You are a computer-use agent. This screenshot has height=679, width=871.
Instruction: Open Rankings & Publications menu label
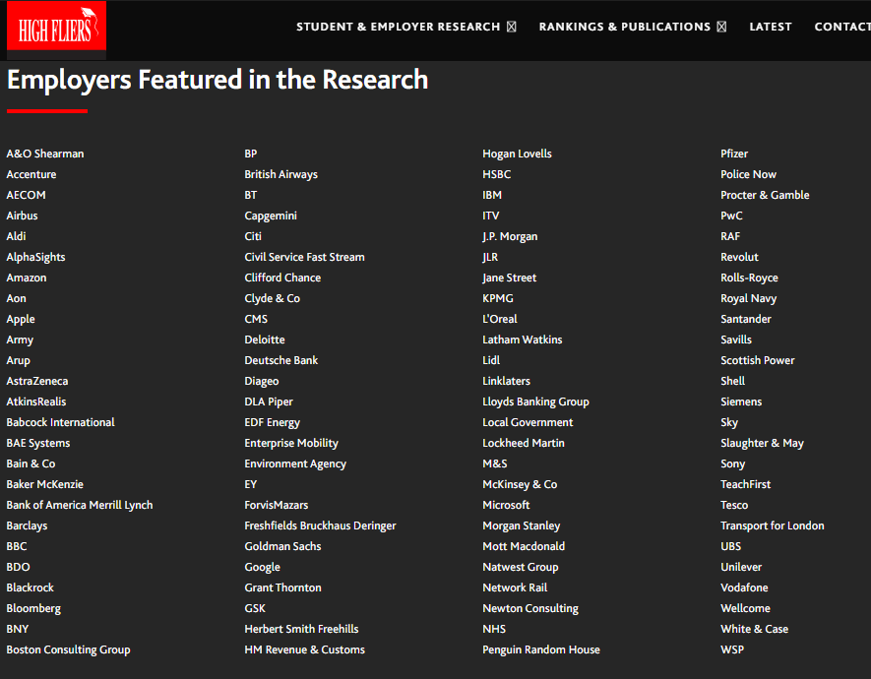(624, 27)
